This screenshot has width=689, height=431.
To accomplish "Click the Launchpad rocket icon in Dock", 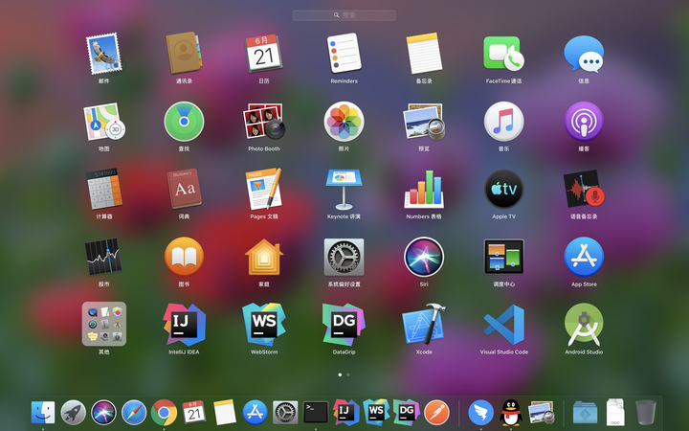I will point(74,413).
